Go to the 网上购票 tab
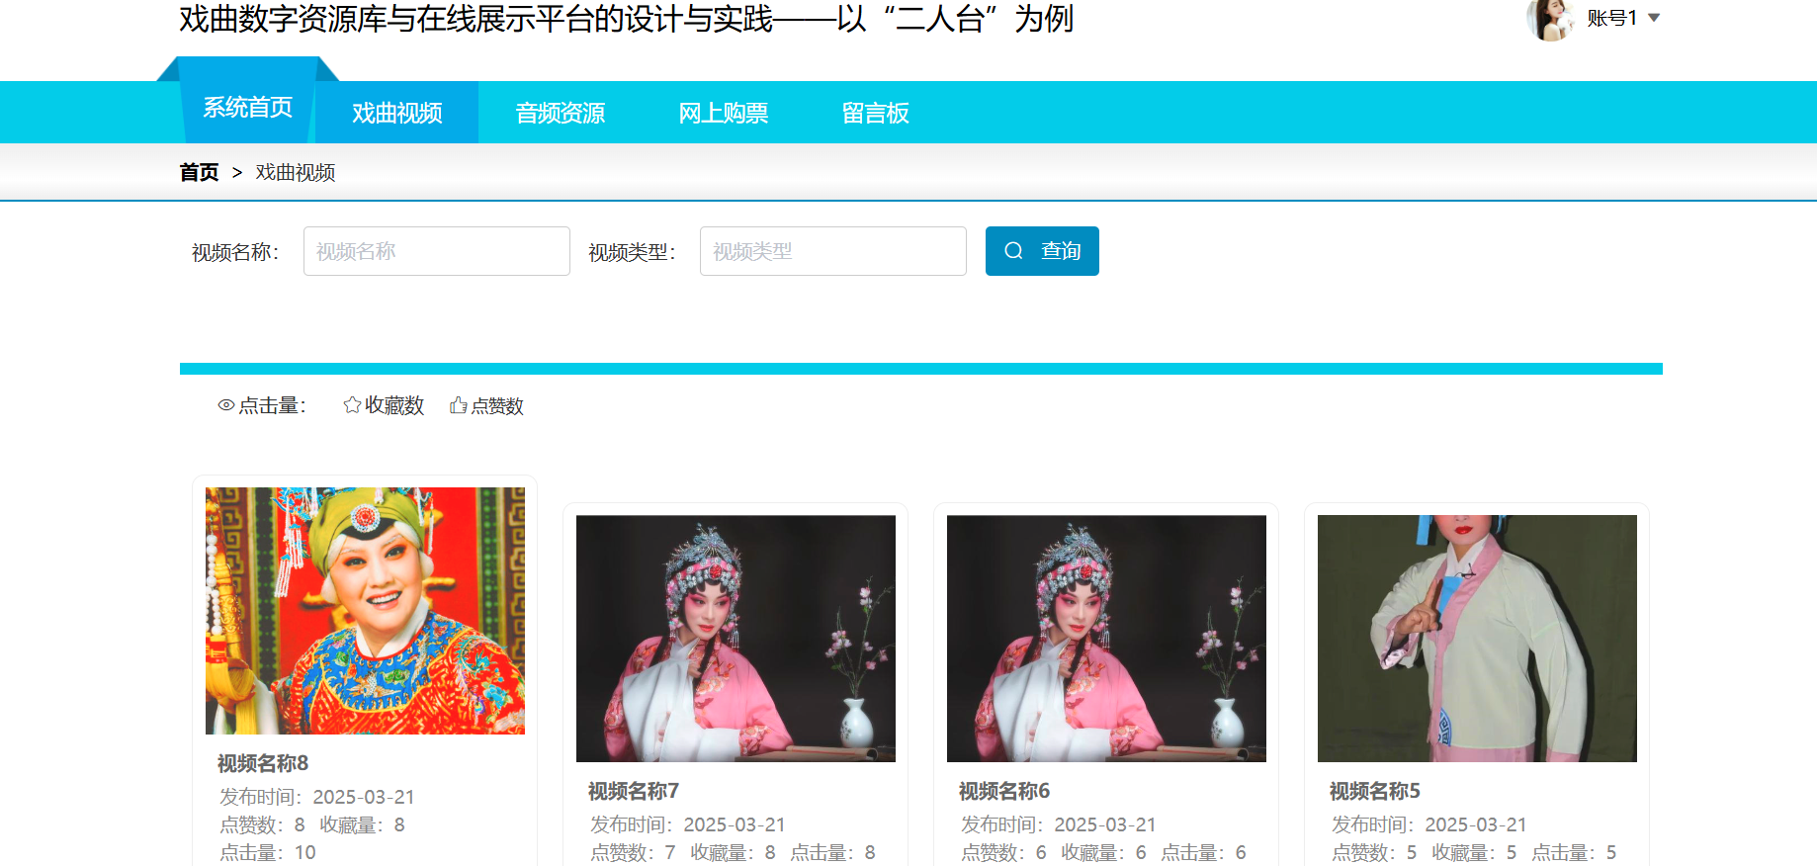The width and height of the screenshot is (1817, 866). pos(724,113)
